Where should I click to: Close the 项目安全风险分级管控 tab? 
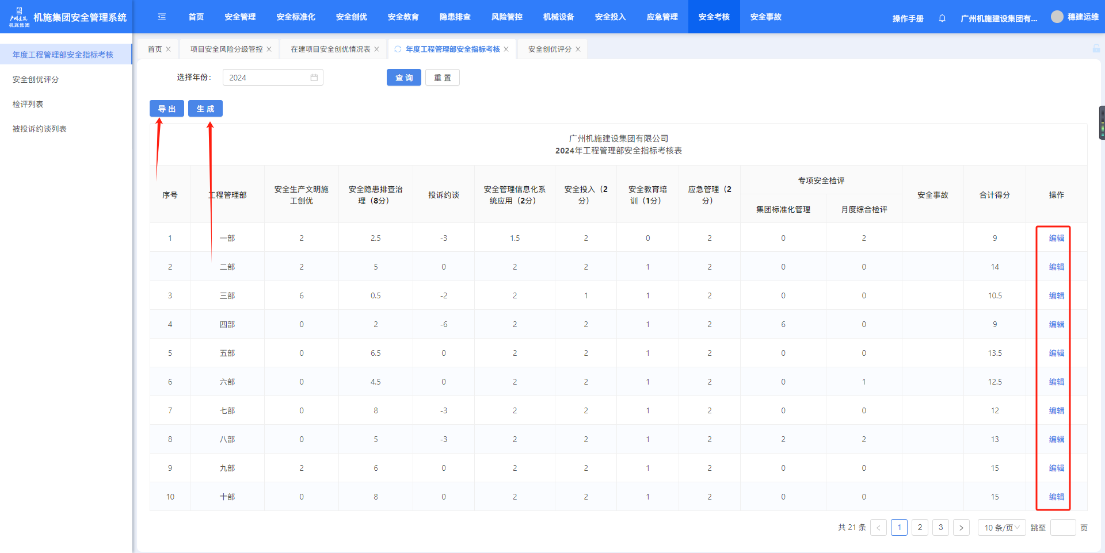[269, 49]
